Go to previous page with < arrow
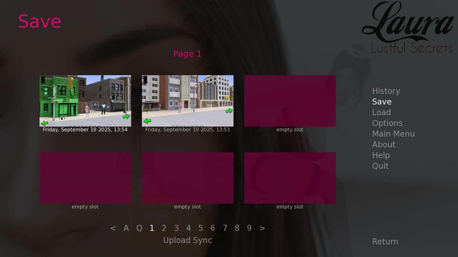Image resolution: width=458 pixels, height=257 pixels. pyautogui.click(x=113, y=228)
